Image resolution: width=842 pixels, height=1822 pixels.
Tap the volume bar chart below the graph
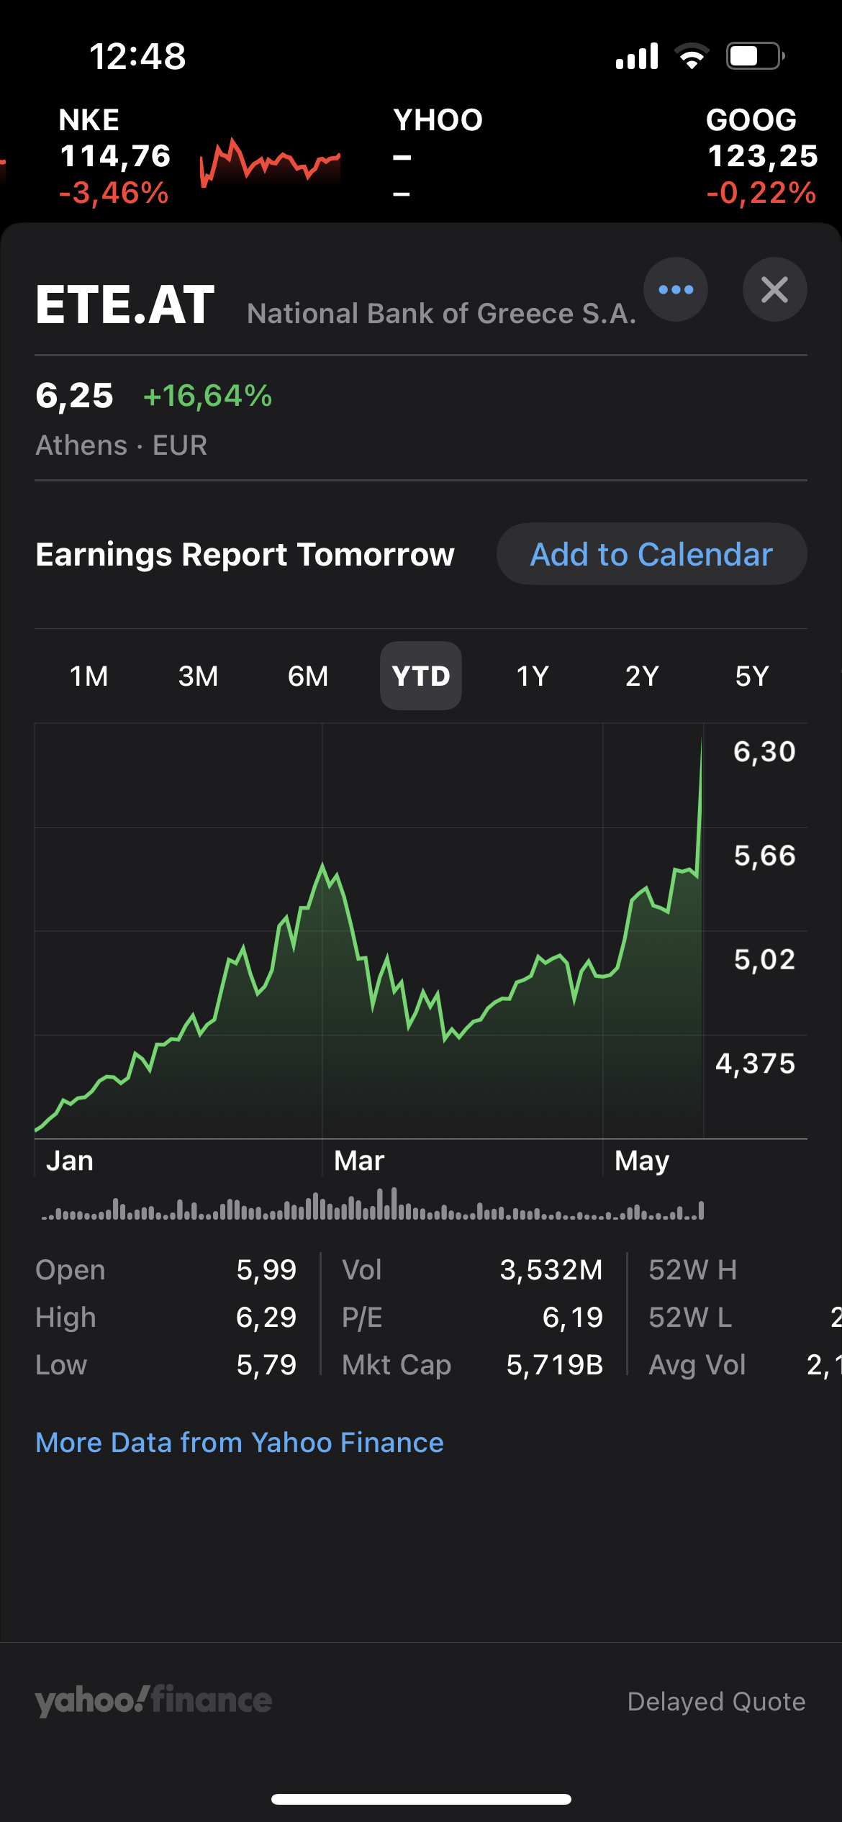click(x=373, y=1204)
